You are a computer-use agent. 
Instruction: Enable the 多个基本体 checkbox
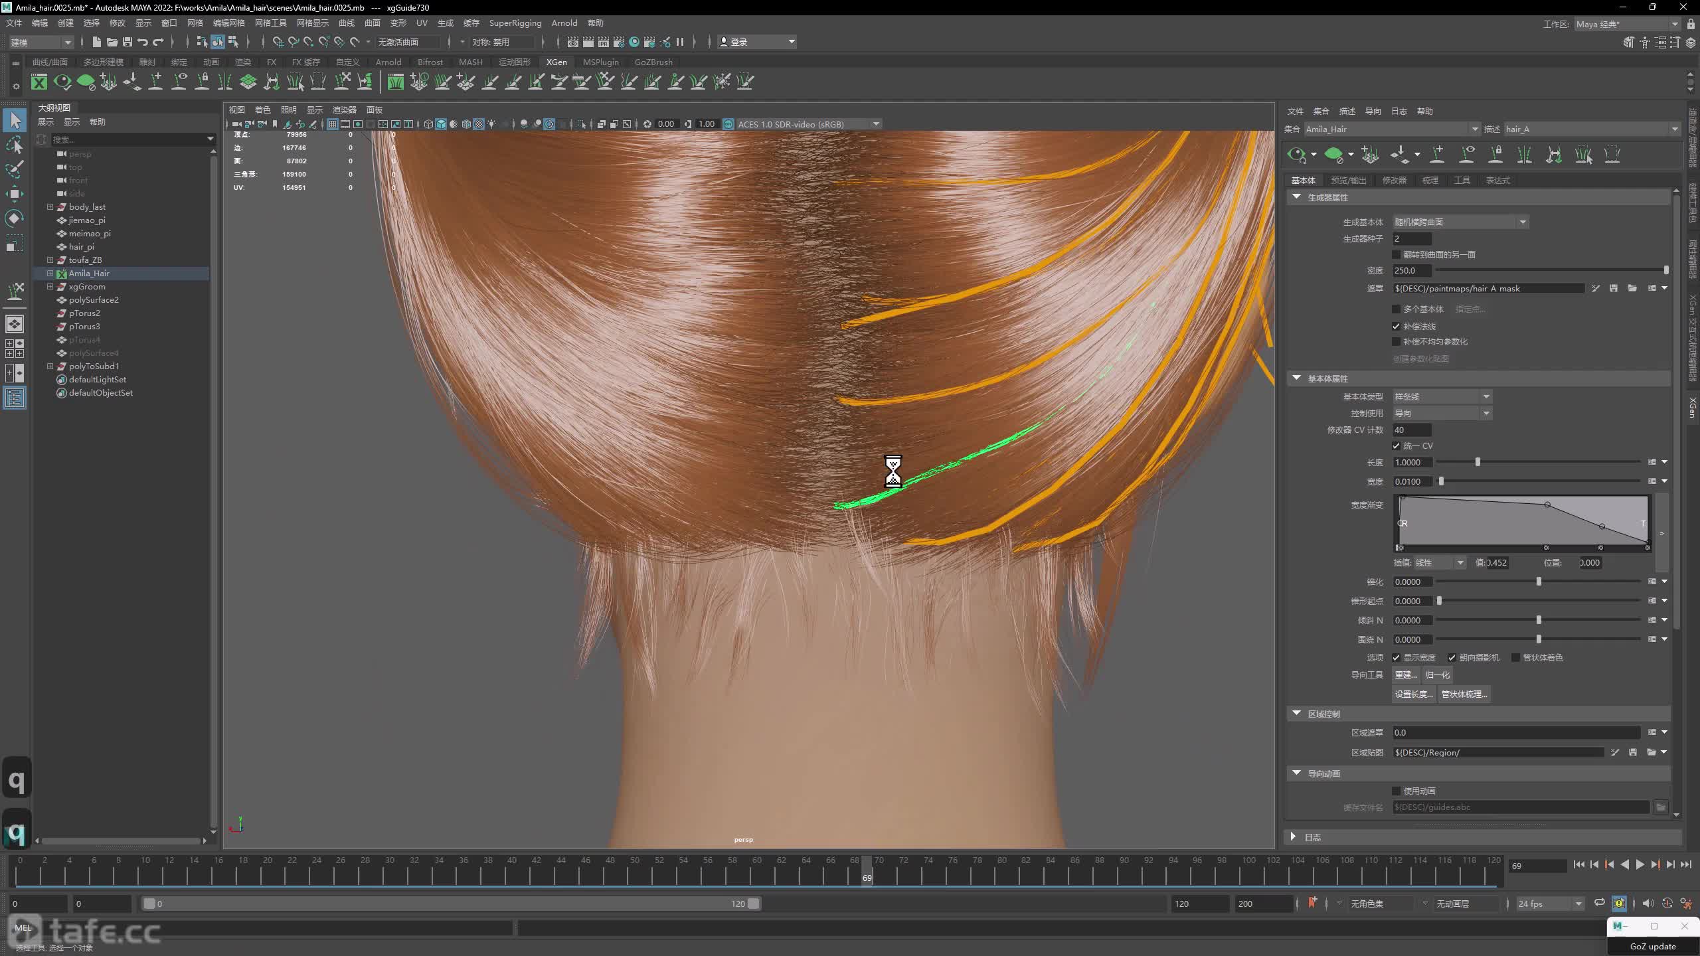(1396, 309)
